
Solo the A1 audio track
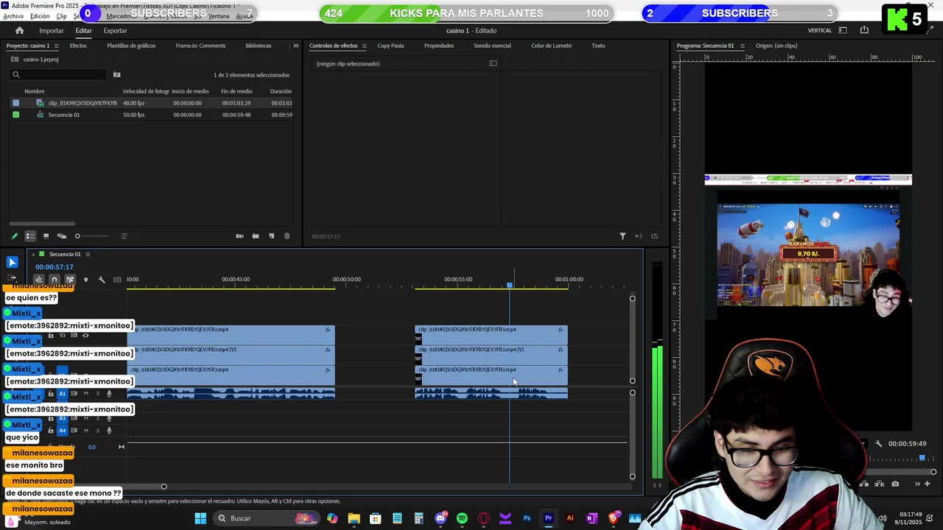tap(97, 394)
